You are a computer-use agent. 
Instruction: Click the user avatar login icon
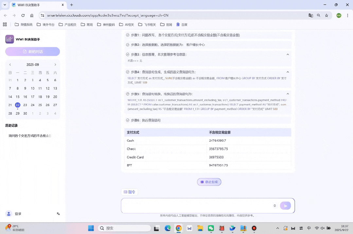point(9,214)
